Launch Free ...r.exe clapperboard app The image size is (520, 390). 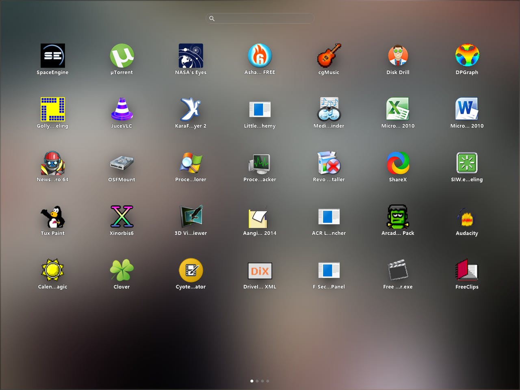[398, 270]
